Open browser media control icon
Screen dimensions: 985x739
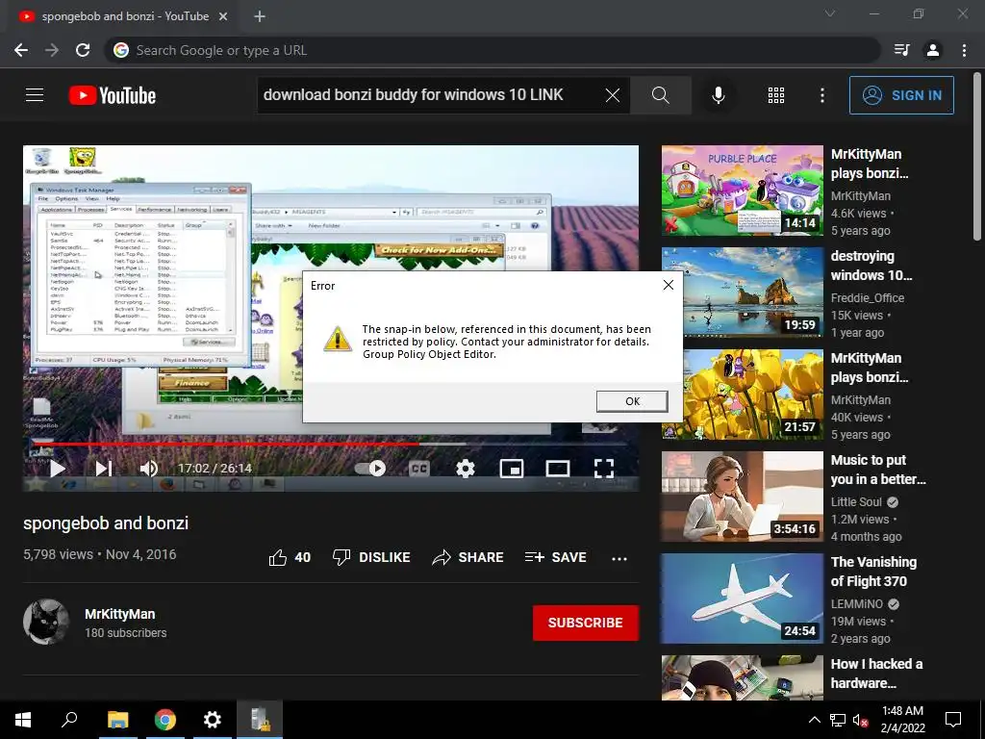902,50
